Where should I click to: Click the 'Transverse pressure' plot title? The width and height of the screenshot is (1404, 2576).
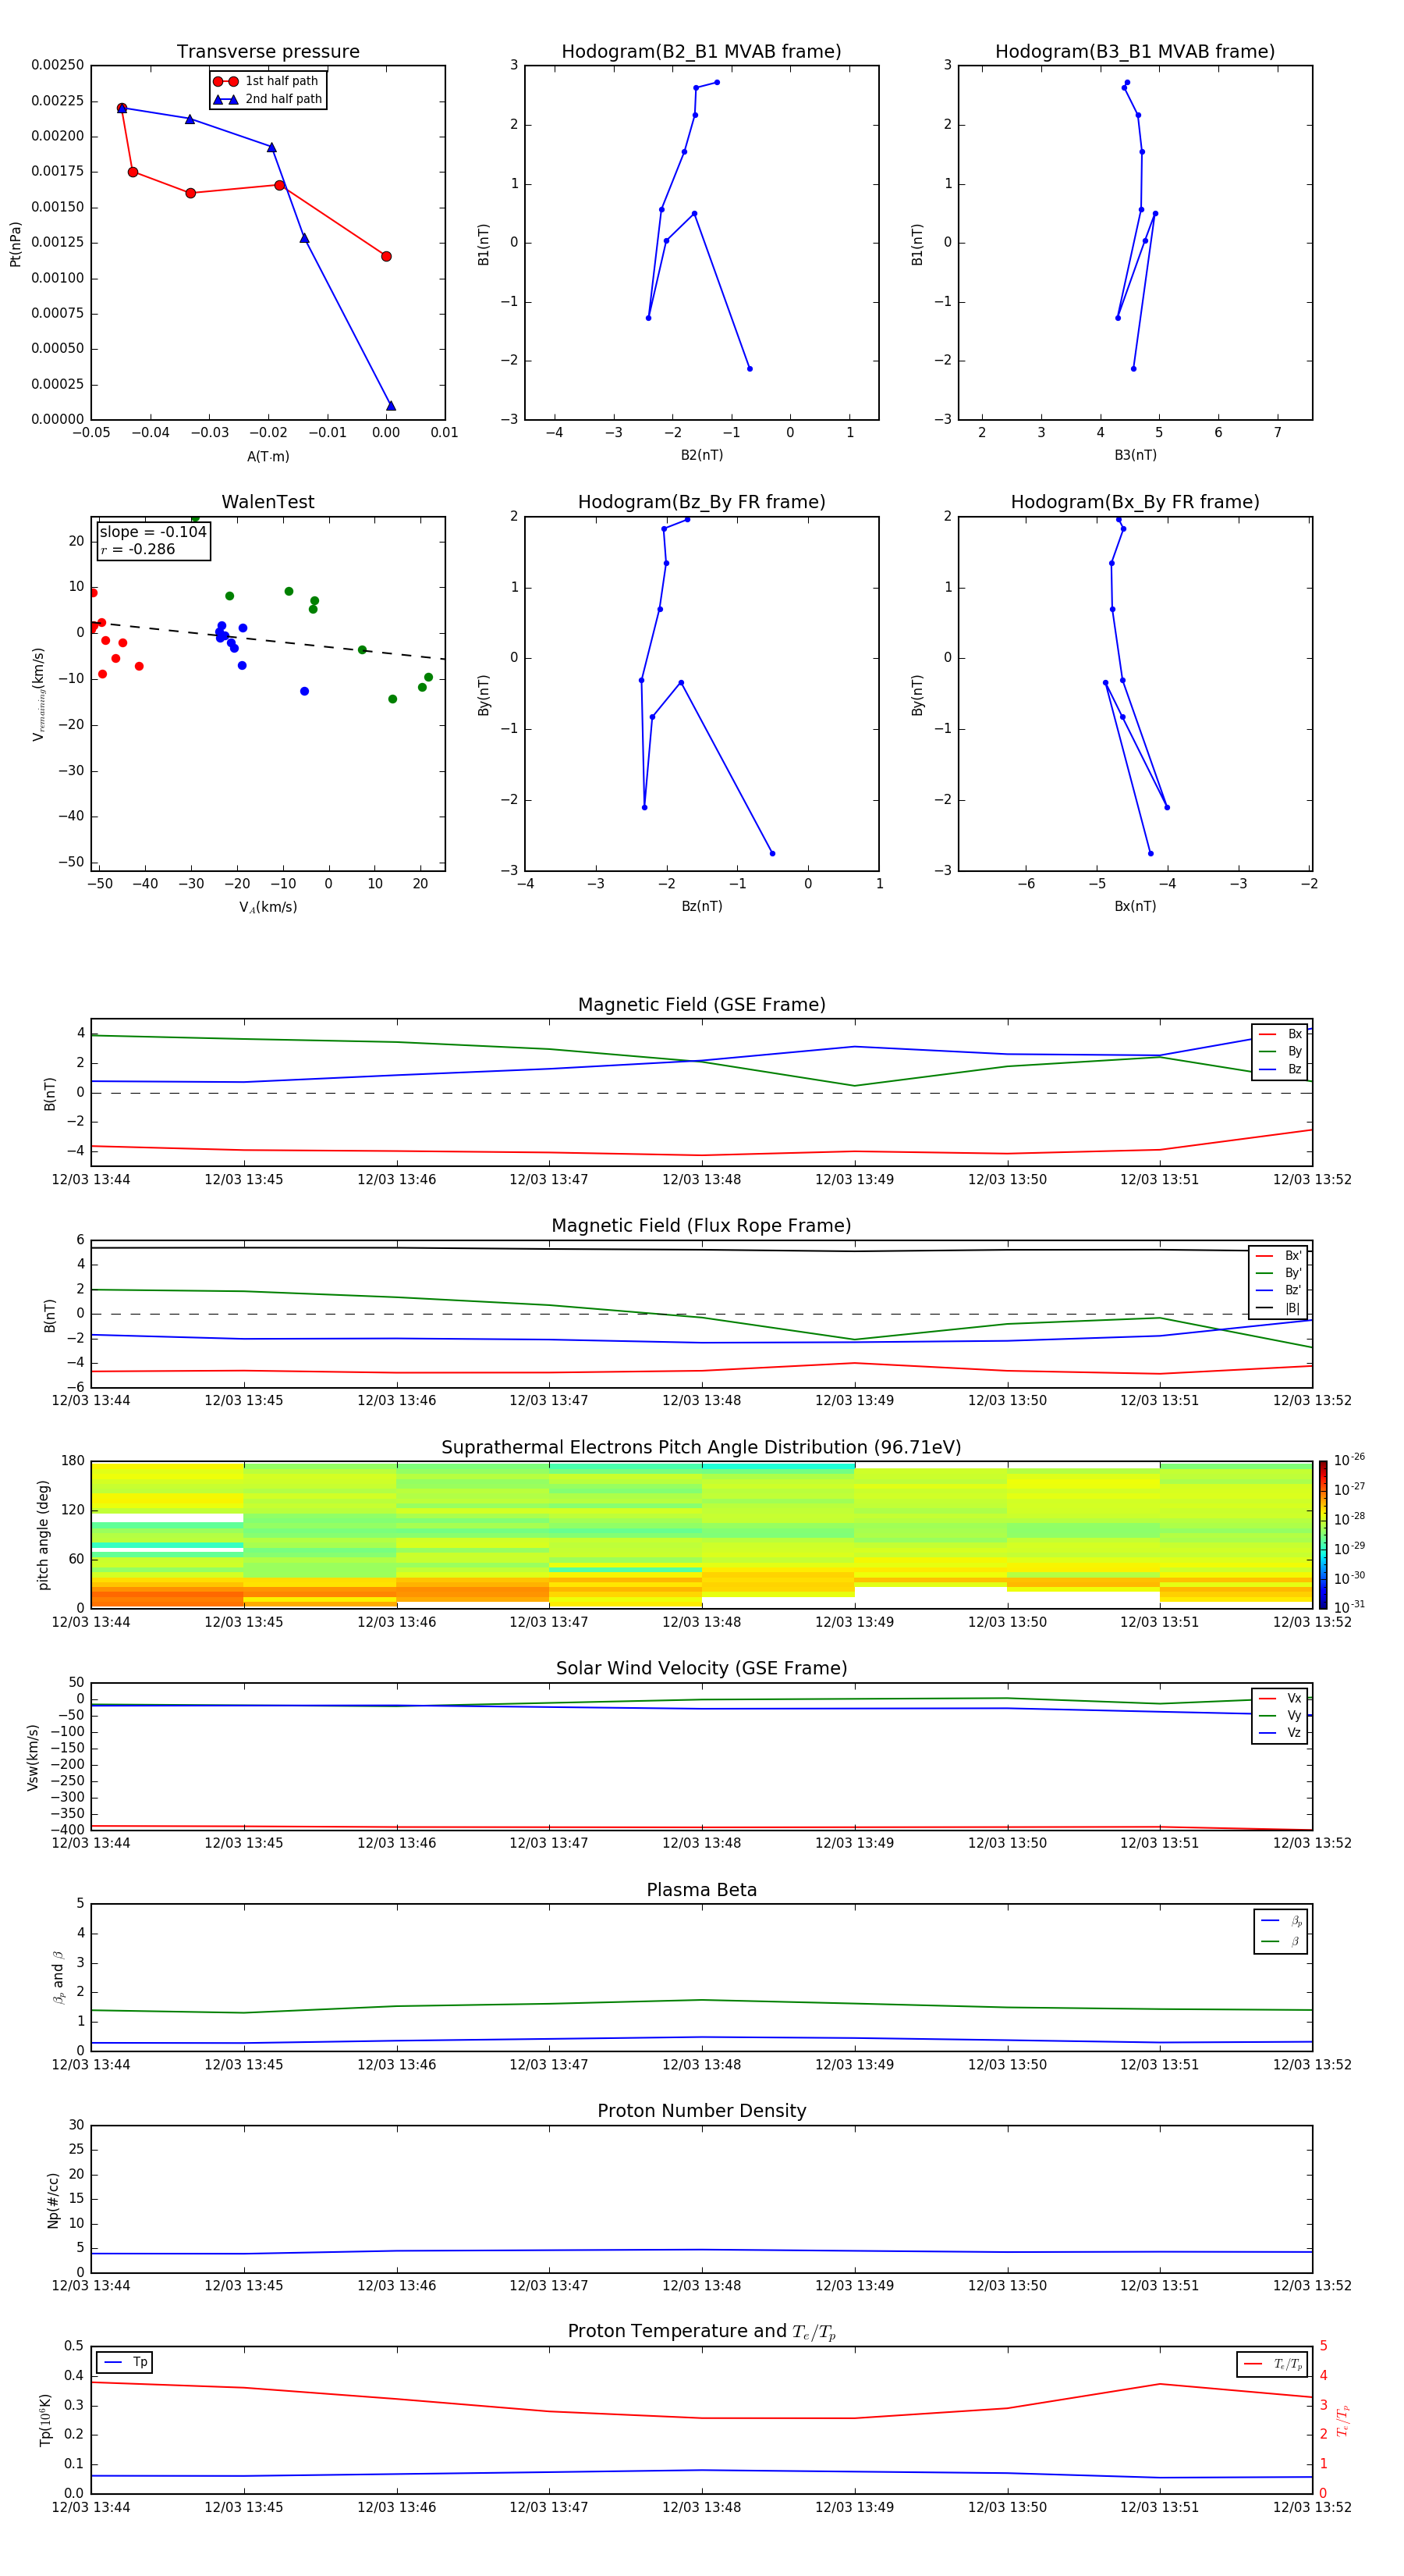268,52
